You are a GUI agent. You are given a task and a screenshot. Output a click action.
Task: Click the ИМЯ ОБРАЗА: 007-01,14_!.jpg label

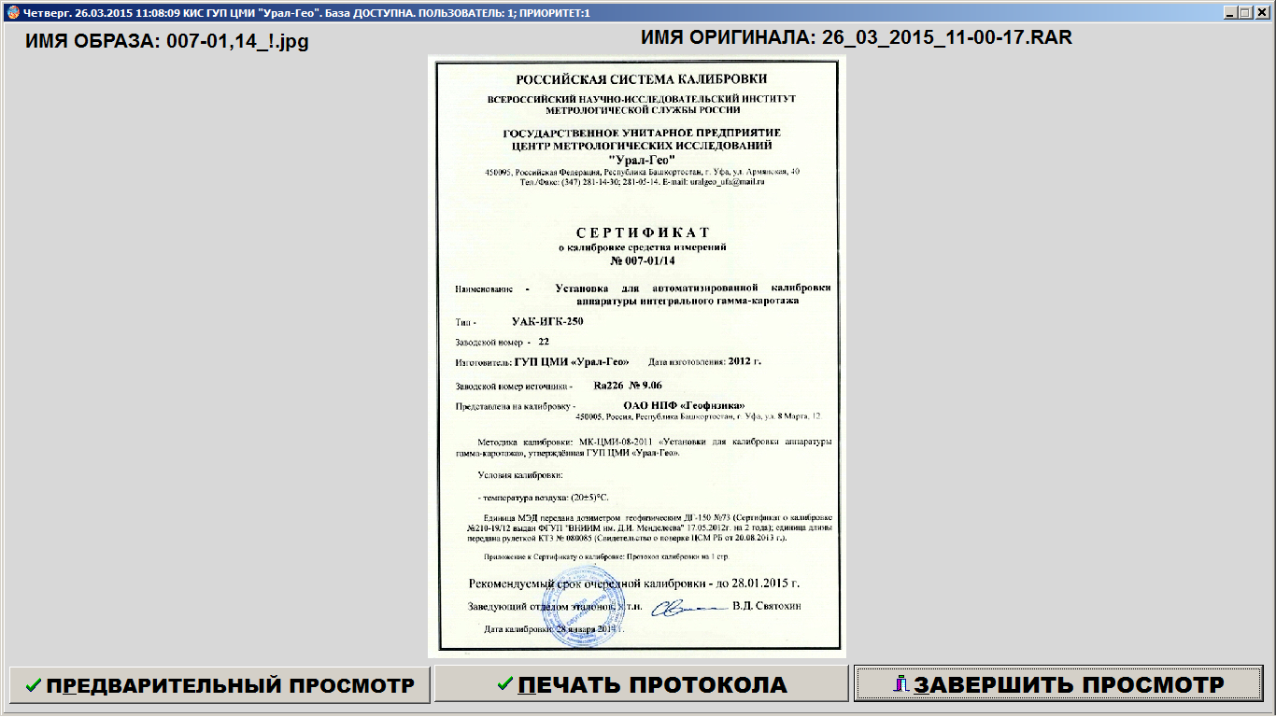click(166, 42)
